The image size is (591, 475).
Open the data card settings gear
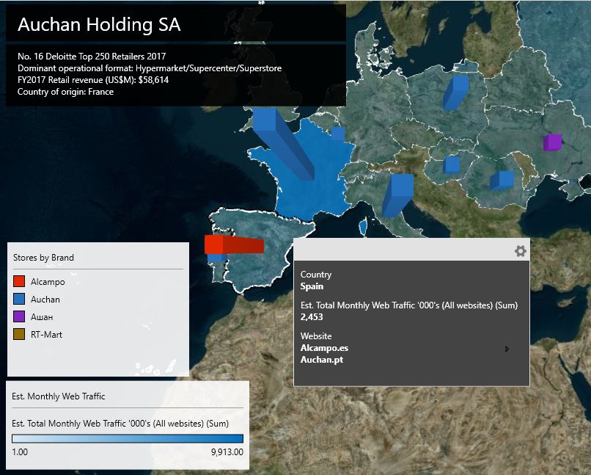pos(520,251)
